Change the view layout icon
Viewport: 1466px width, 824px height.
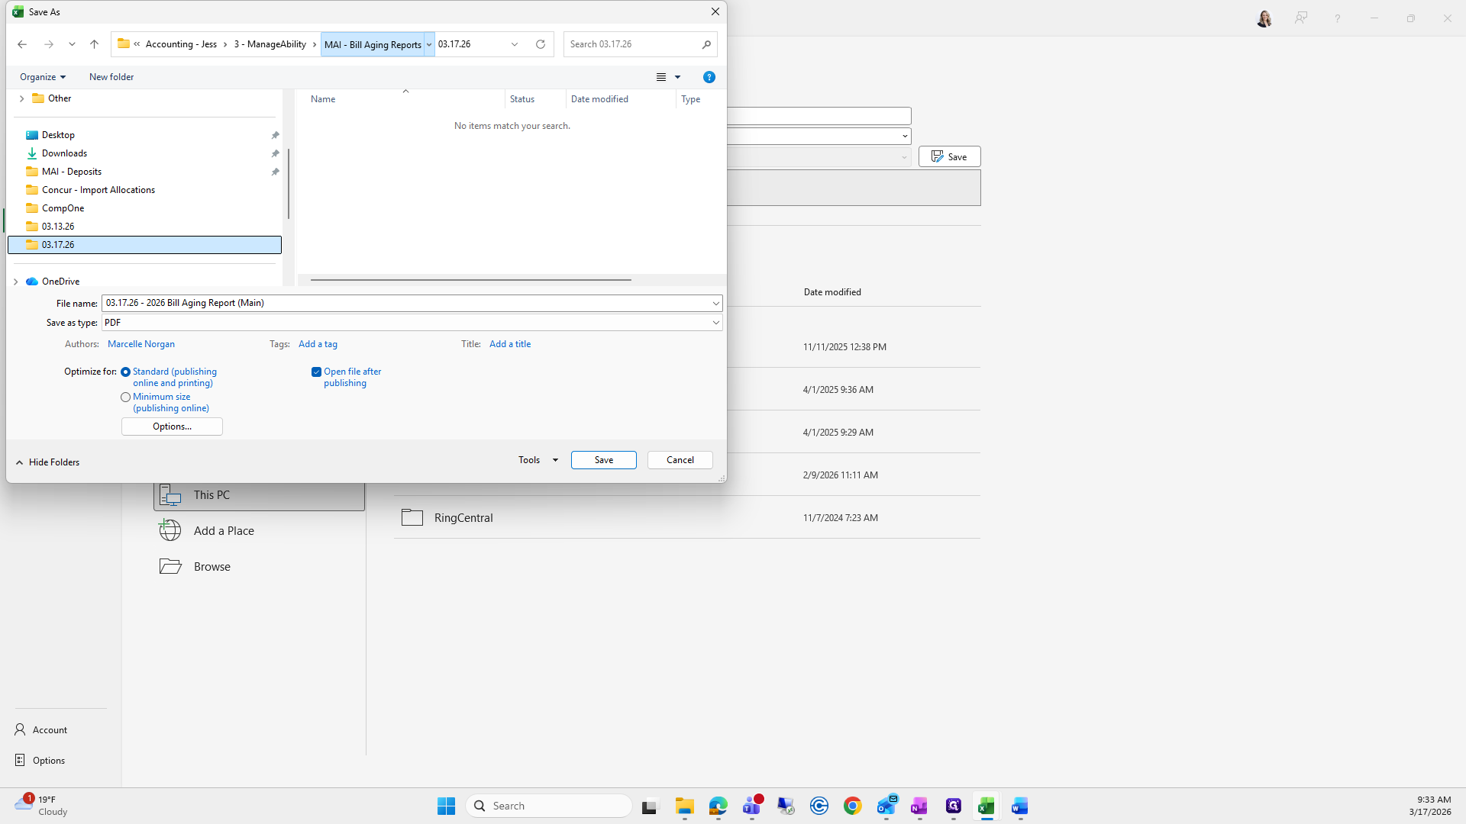coord(661,77)
